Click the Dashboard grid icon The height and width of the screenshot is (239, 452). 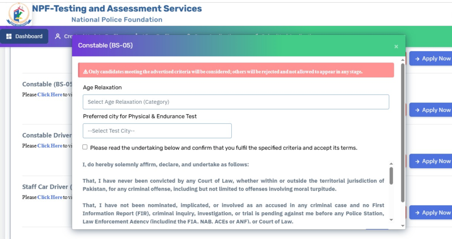pyautogui.click(x=9, y=37)
